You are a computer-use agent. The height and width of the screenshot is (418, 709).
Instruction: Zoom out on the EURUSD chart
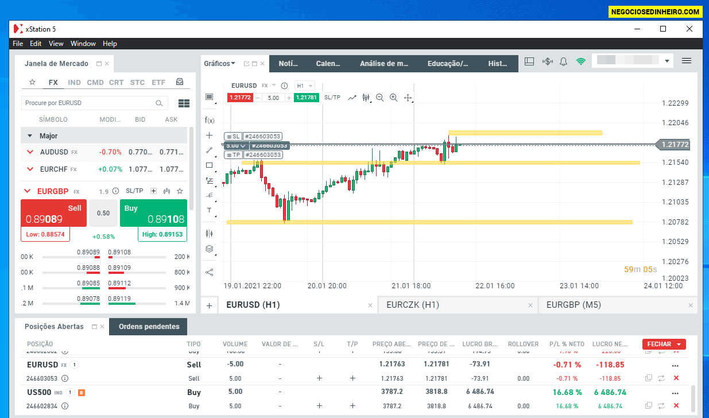click(379, 98)
